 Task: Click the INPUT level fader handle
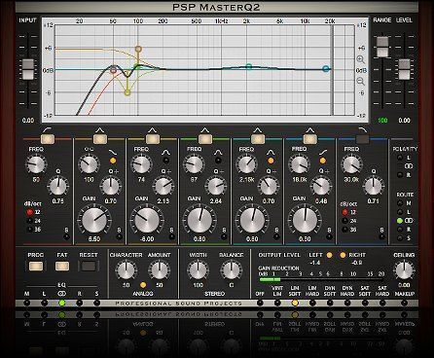pyautogui.click(x=28, y=69)
